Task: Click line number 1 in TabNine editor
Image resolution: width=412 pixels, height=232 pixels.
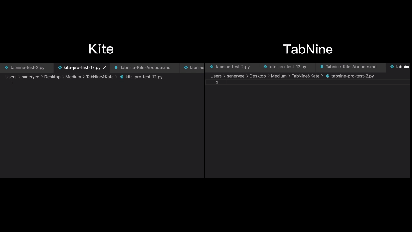Action: coord(217,82)
